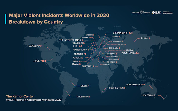
Task: Click the title 'Major Violent Incidents Worldwide in 2020'
Action: tap(59, 16)
